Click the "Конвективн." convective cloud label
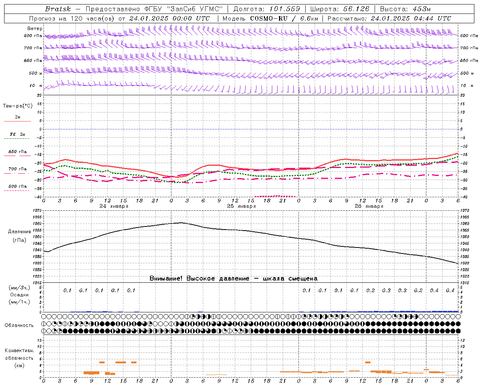Screen dimensions: 480x384 pos(19,351)
